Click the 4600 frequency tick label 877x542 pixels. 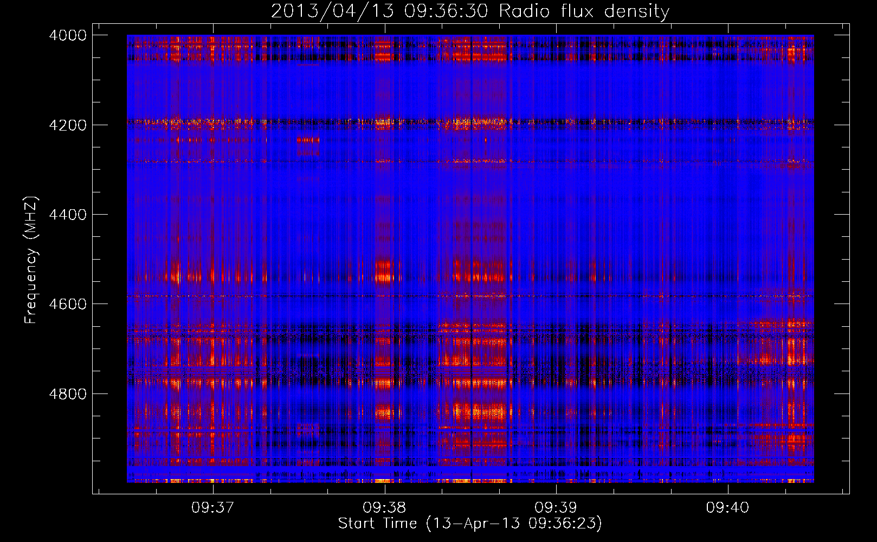[68, 304]
